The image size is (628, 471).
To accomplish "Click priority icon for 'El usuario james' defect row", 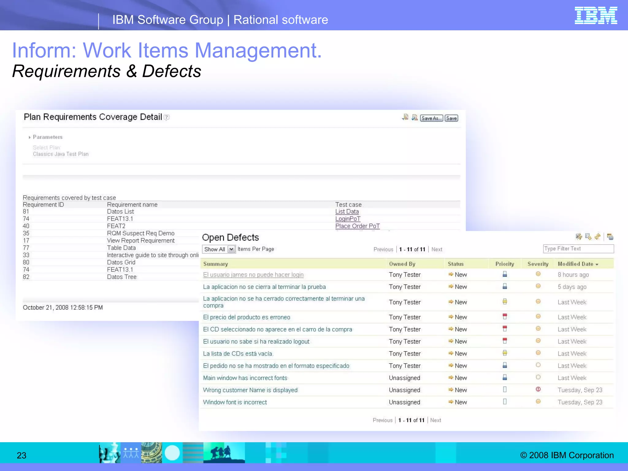I will point(505,274).
